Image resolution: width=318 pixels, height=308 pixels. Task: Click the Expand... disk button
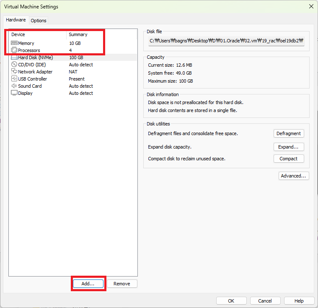tap(289, 147)
